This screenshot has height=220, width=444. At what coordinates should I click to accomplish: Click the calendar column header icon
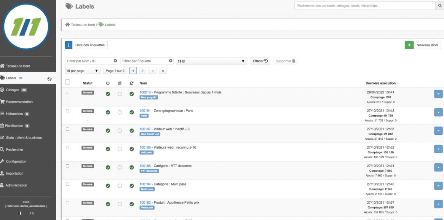pyautogui.click(x=120, y=83)
